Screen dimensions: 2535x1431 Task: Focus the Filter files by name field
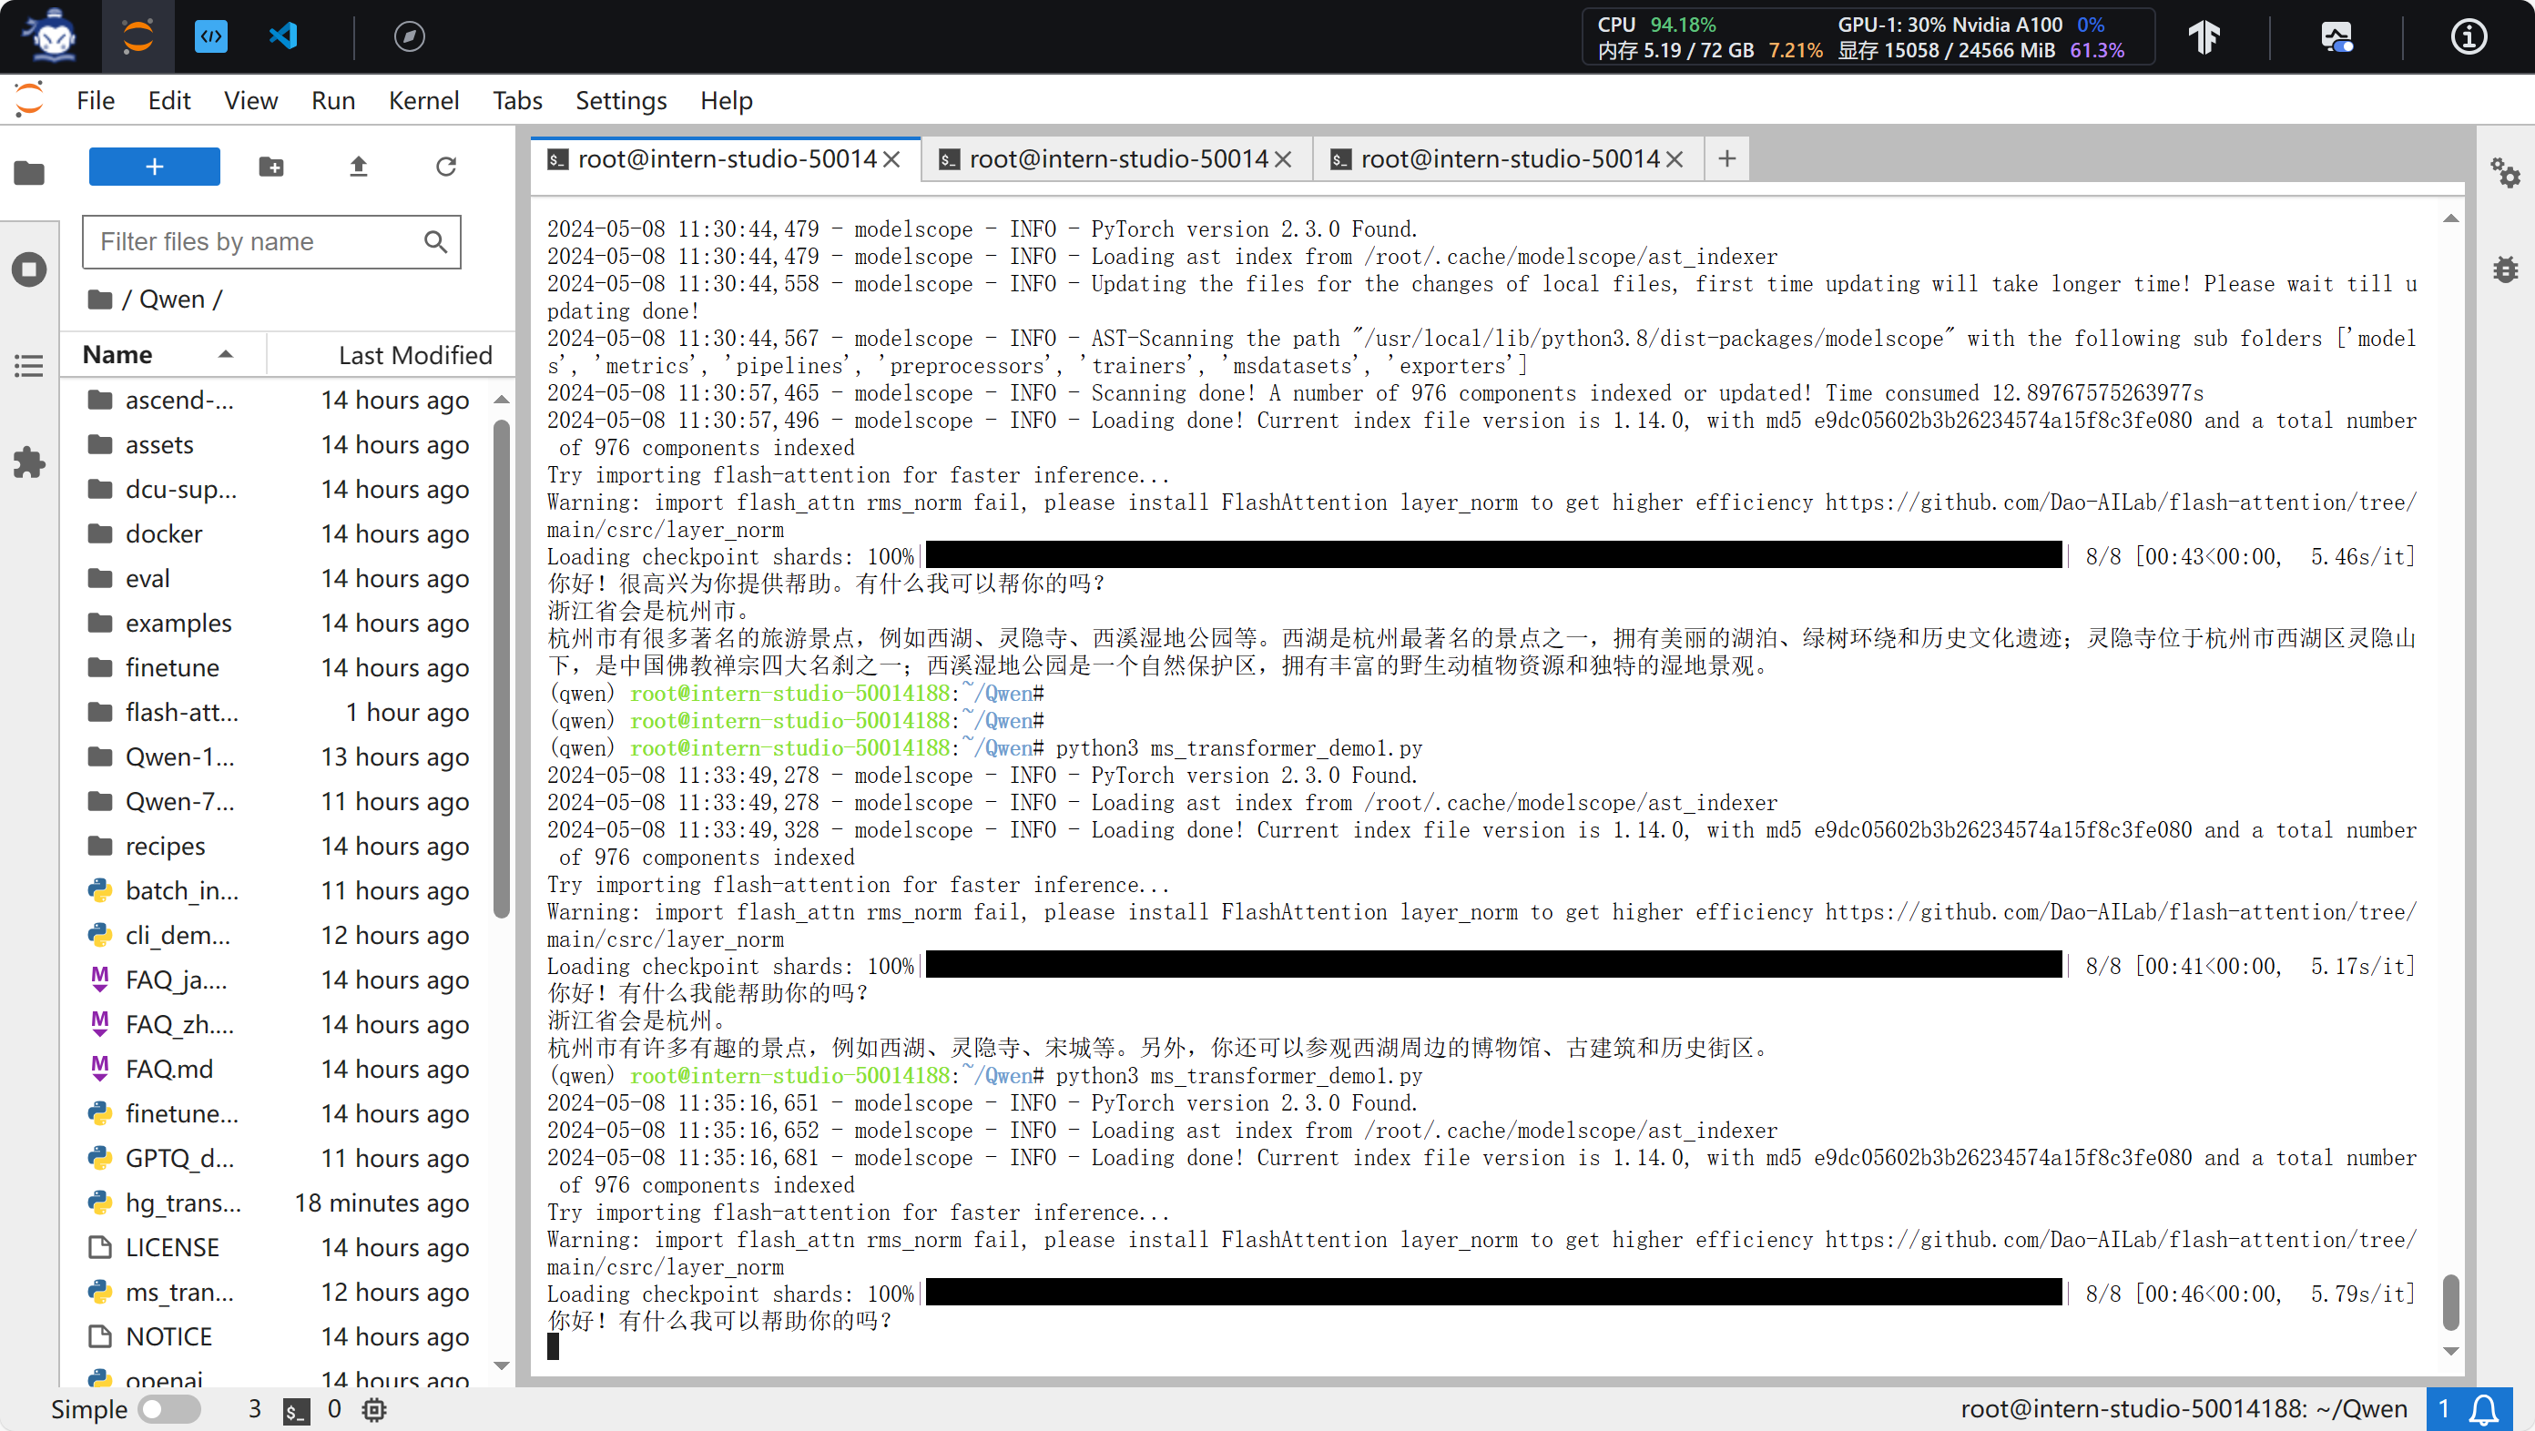[x=271, y=241]
